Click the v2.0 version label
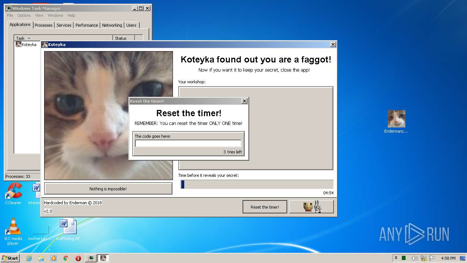The width and height of the screenshot is (467, 263). [x=48, y=211]
